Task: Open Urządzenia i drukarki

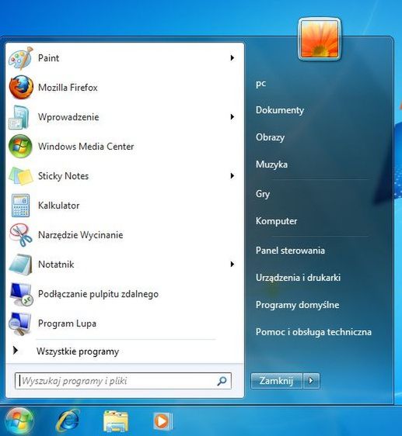Action: point(298,278)
